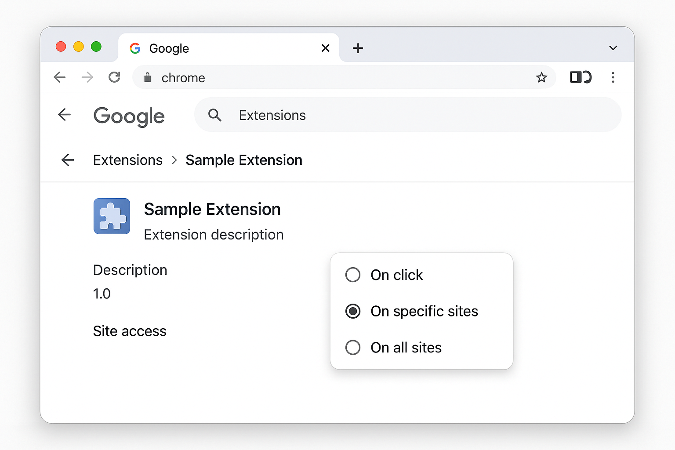This screenshot has width=675, height=450.
Task: Click the side panel icon next to the menu
Action: [x=580, y=77]
